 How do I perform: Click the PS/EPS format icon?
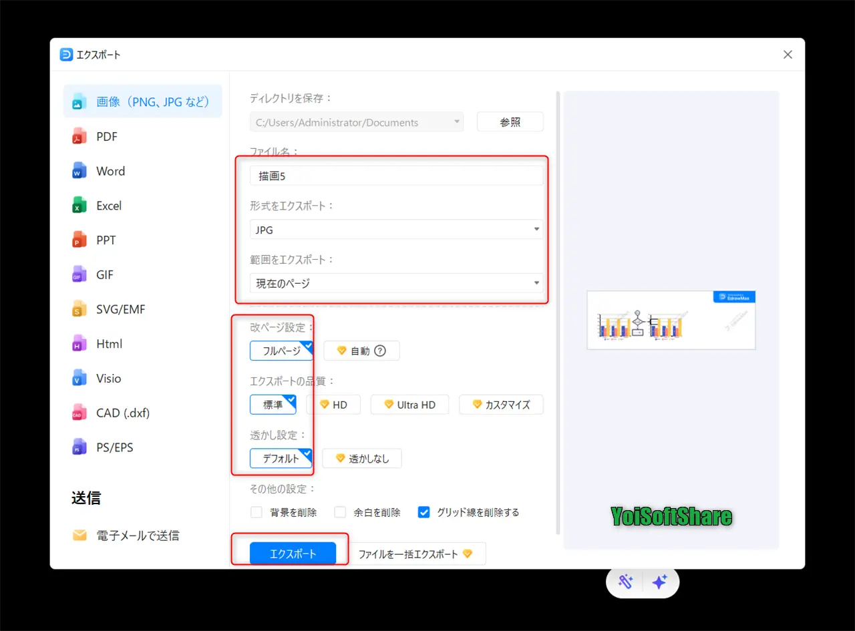(79, 447)
